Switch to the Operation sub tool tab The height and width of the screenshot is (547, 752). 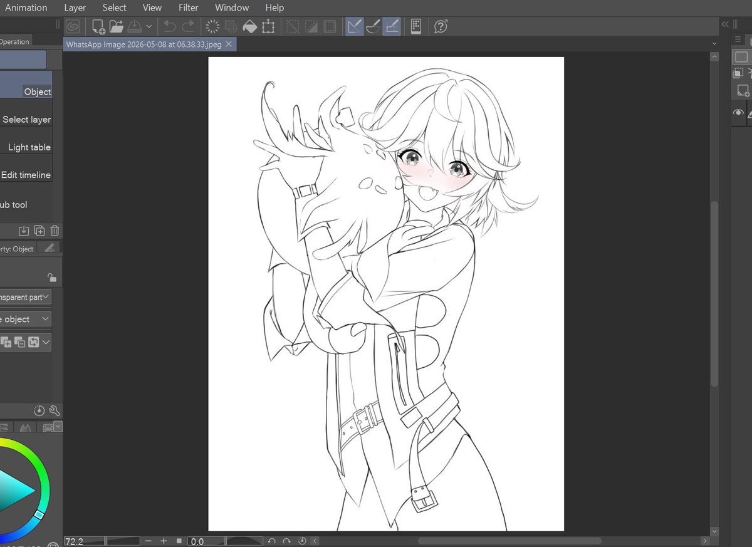point(15,41)
